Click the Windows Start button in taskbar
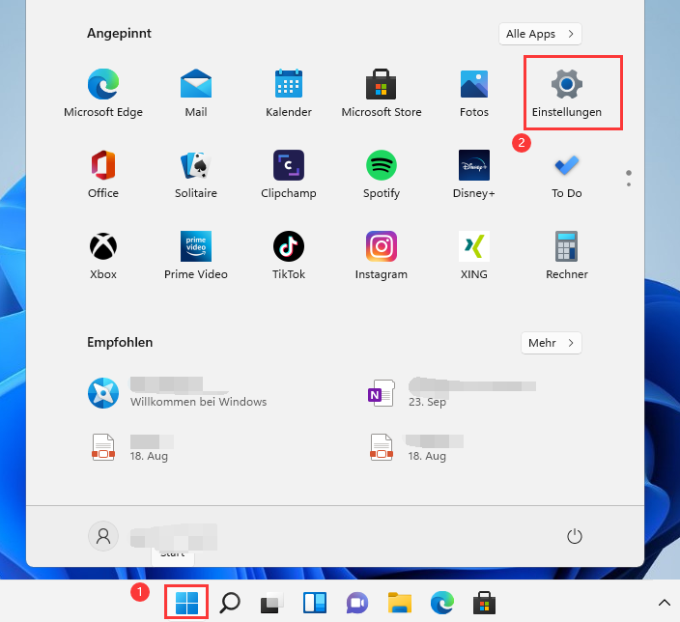680x622 pixels. tap(186, 603)
